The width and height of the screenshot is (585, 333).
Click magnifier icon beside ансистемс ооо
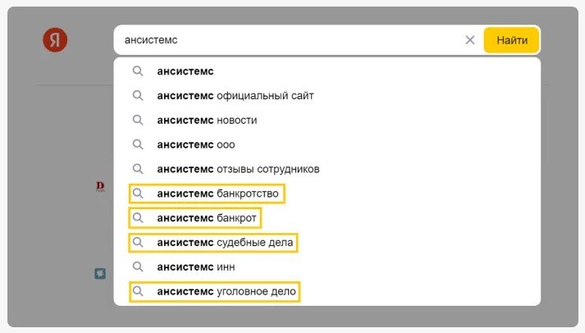(x=138, y=144)
